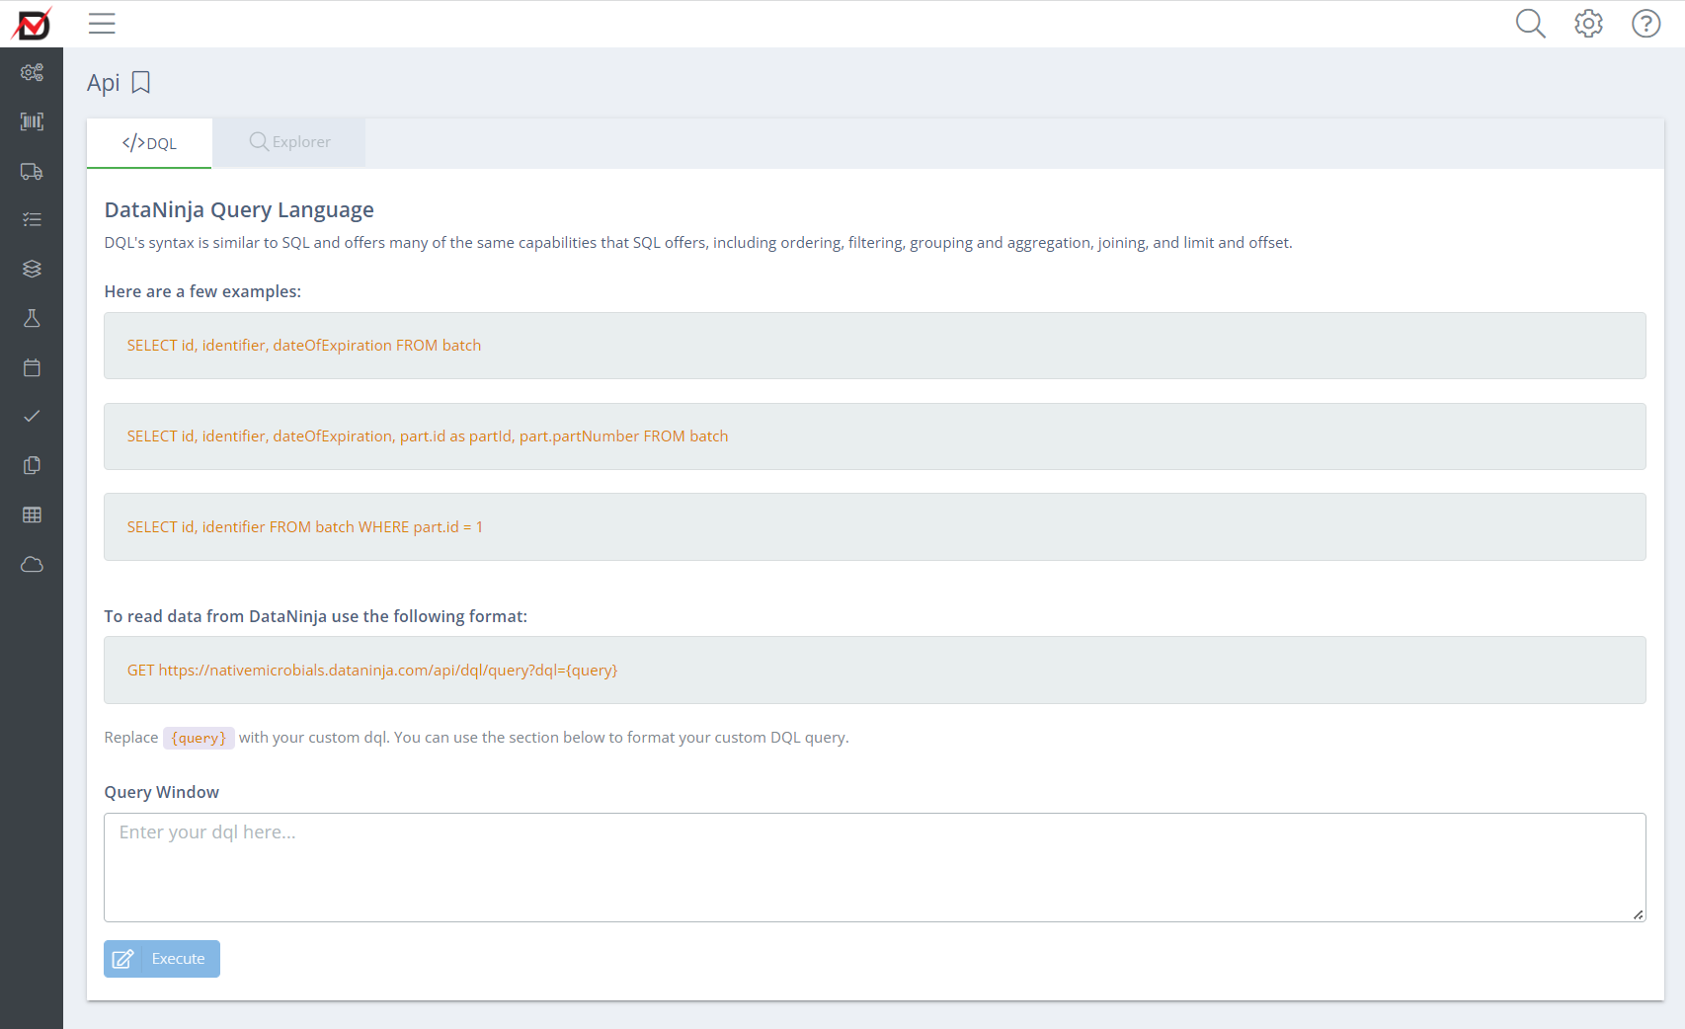This screenshot has height=1029, width=1685.
Task: Click the DataNinja Query Language heading
Action: [239, 209]
